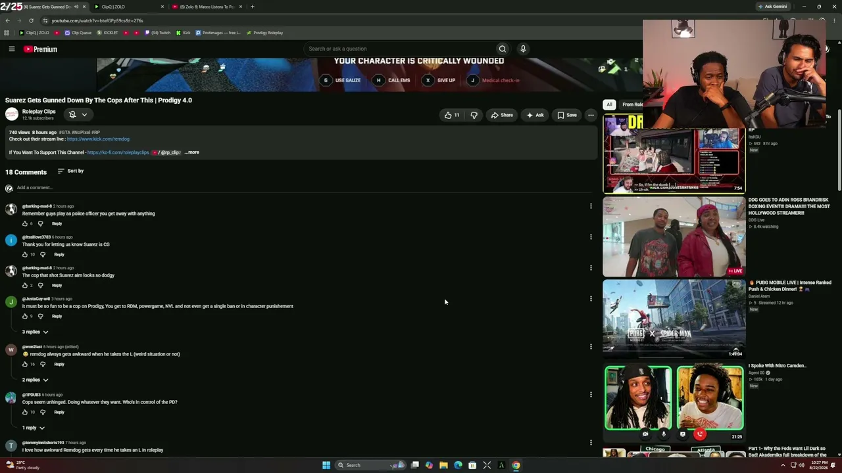Select the All filter chip in recommendations
The height and width of the screenshot is (473, 842).
(x=609, y=104)
